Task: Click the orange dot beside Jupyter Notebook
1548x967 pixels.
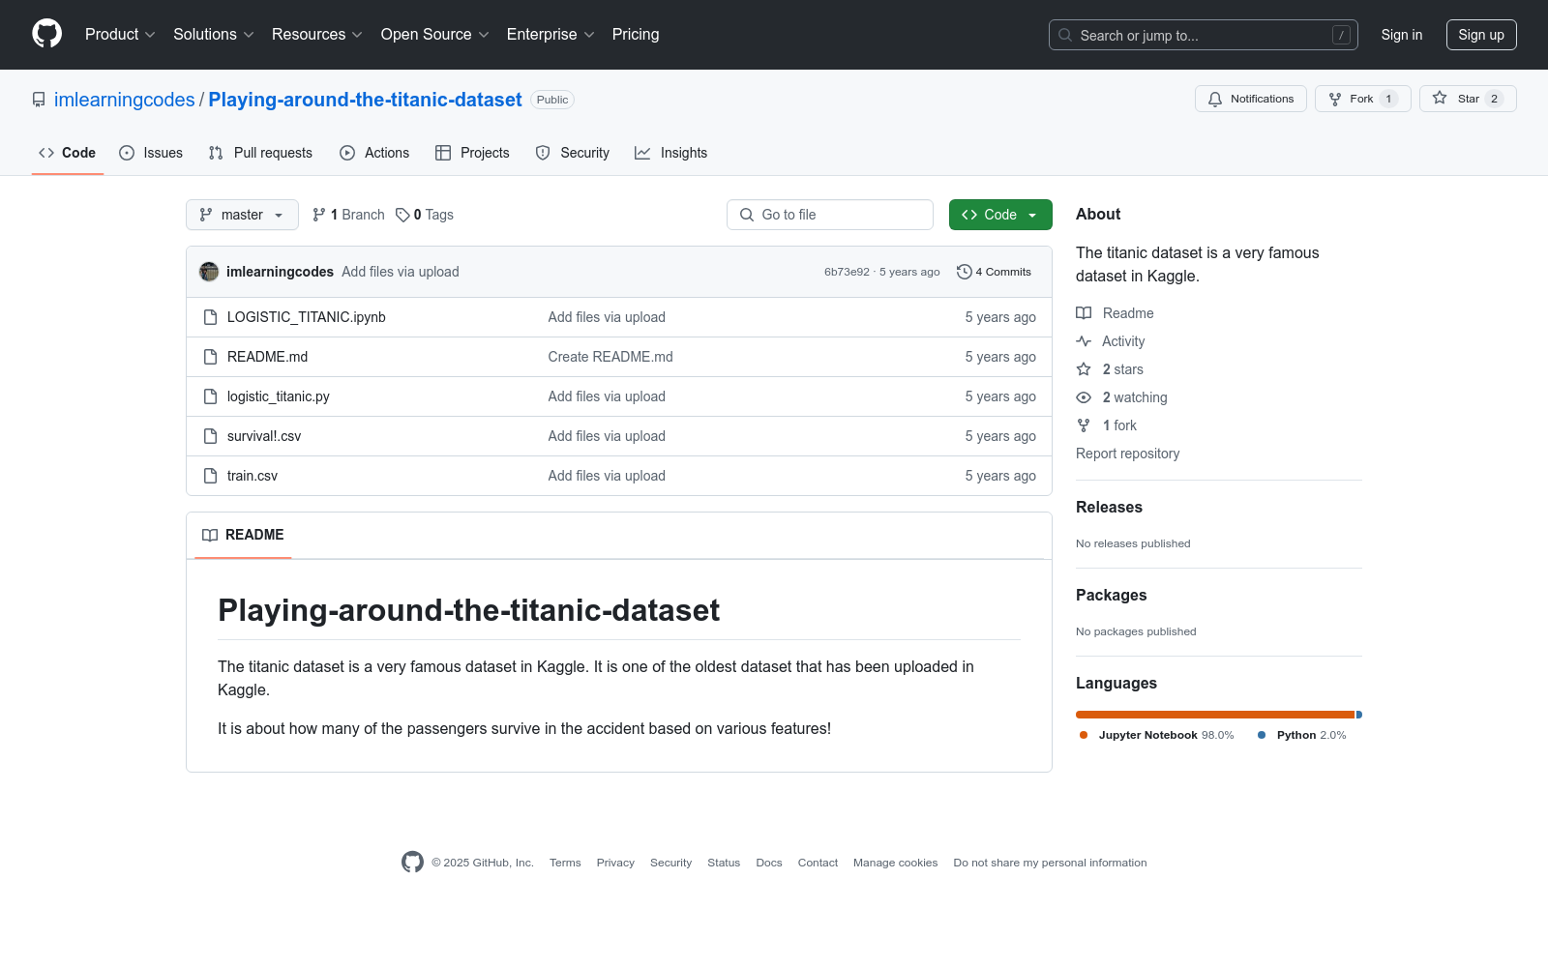Action: click(1084, 735)
